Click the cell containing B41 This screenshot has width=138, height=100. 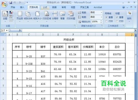pyautogui.click(x=43, y=69)
